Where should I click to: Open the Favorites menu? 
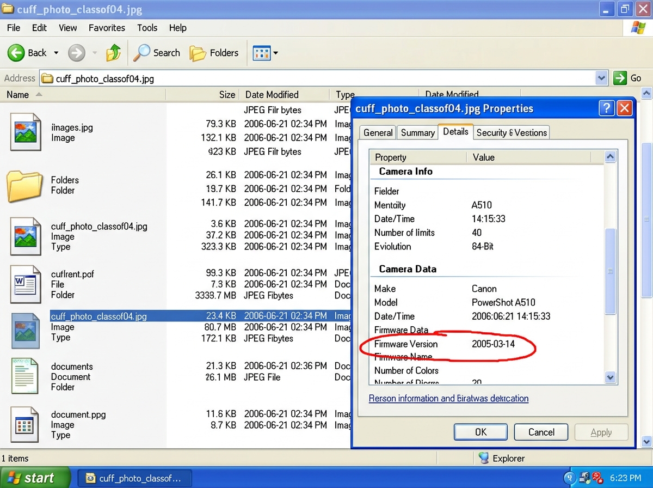[107, 28]
